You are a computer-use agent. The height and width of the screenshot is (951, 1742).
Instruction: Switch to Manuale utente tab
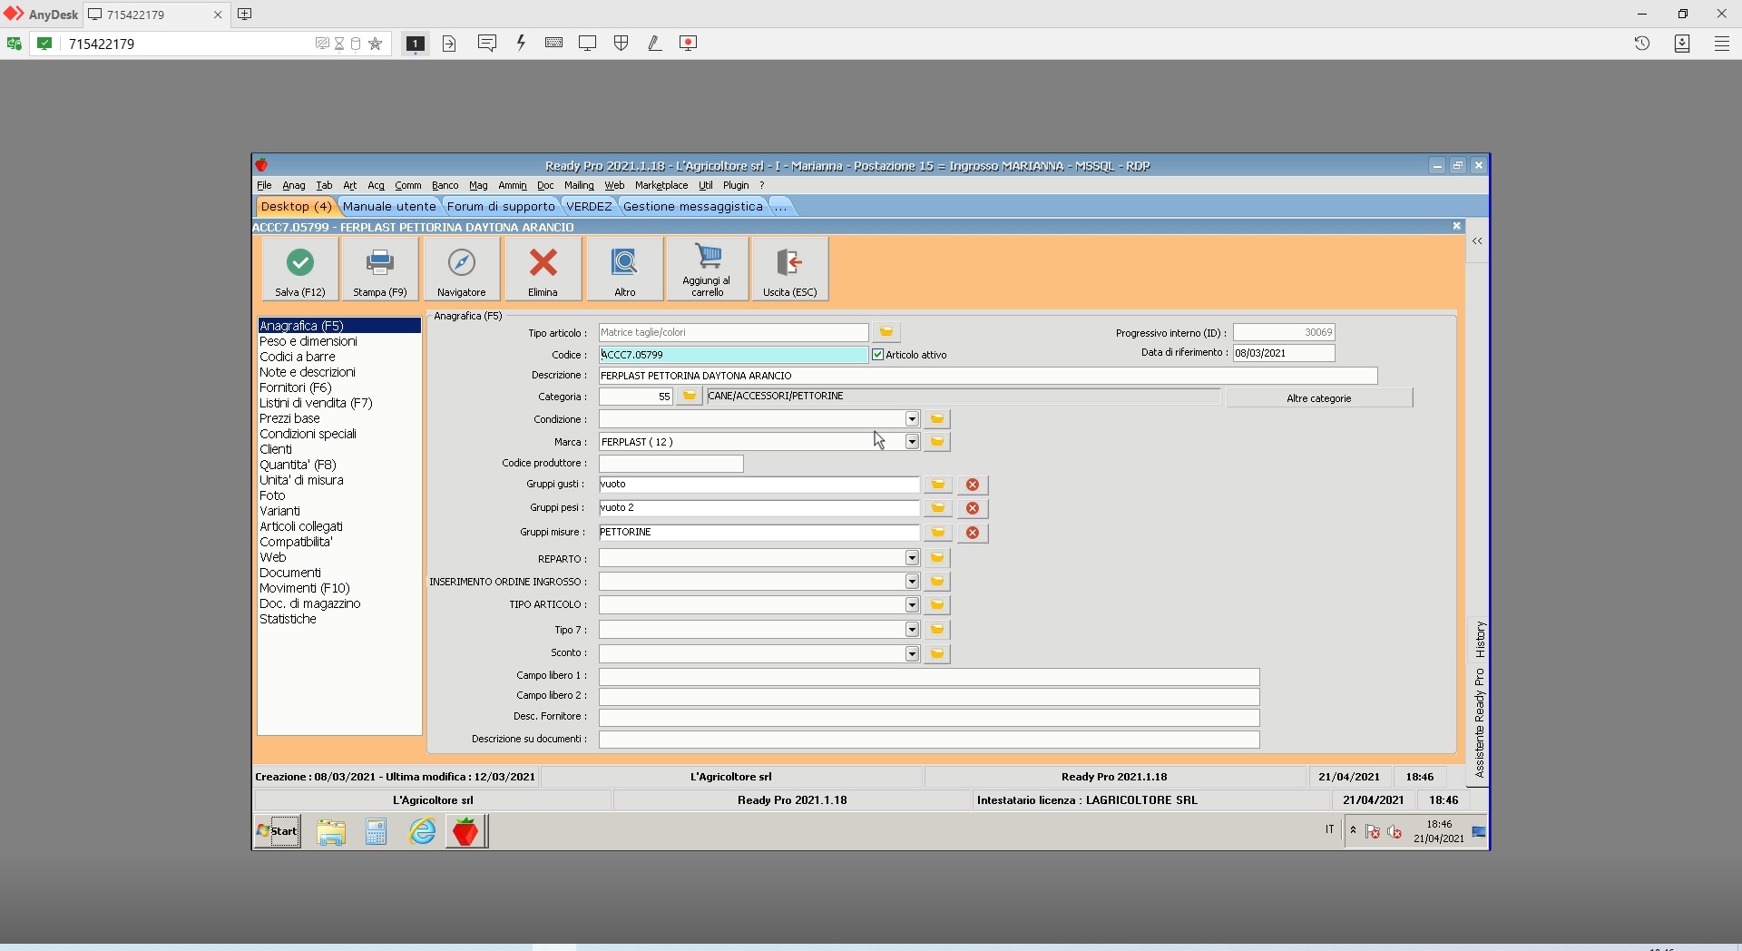pyautogui.click(x=389, y=207)
